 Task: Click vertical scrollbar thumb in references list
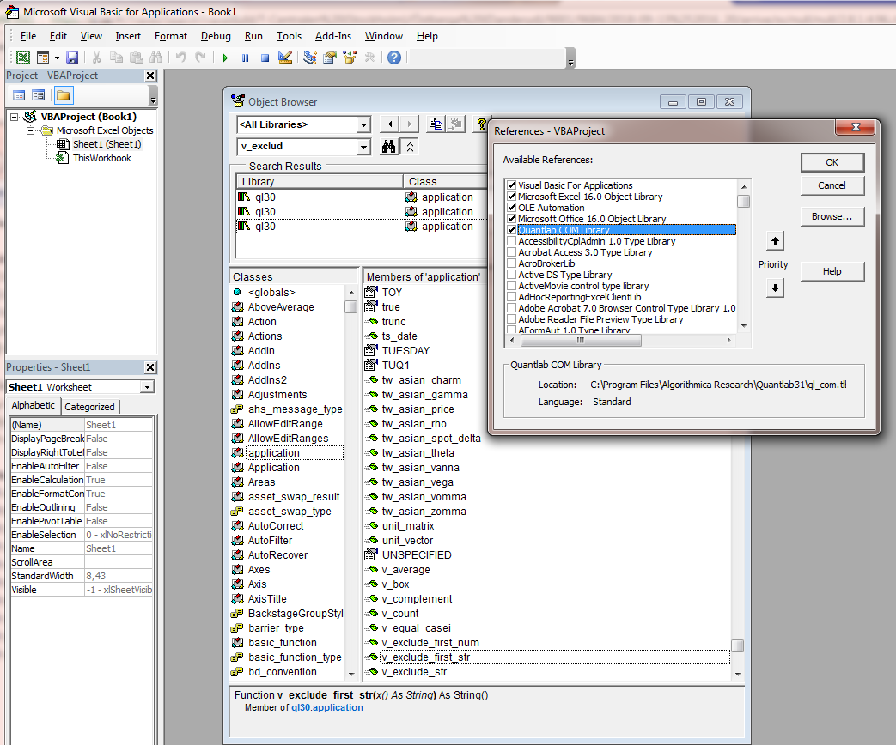tap(743, 202)
